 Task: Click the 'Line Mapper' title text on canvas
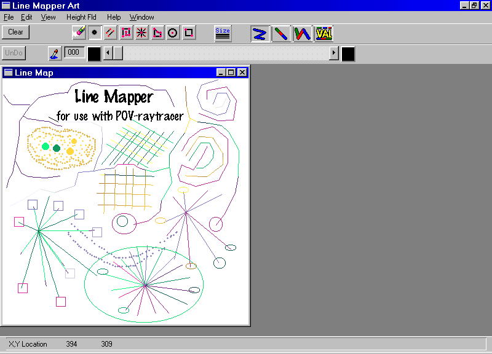coord(114,96)
